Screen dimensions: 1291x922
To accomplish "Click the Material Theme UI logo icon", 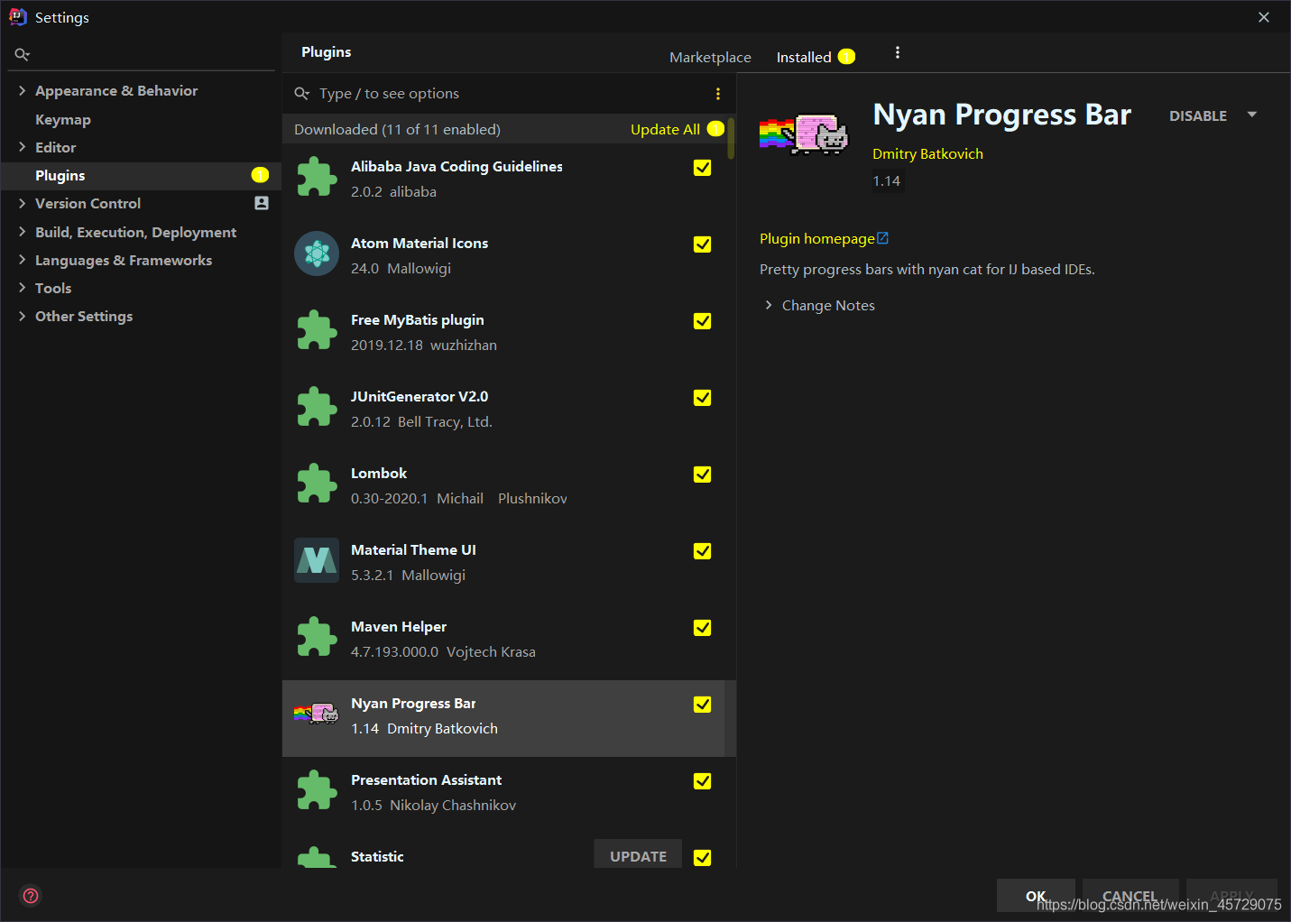I will click(x=317, y=560).
